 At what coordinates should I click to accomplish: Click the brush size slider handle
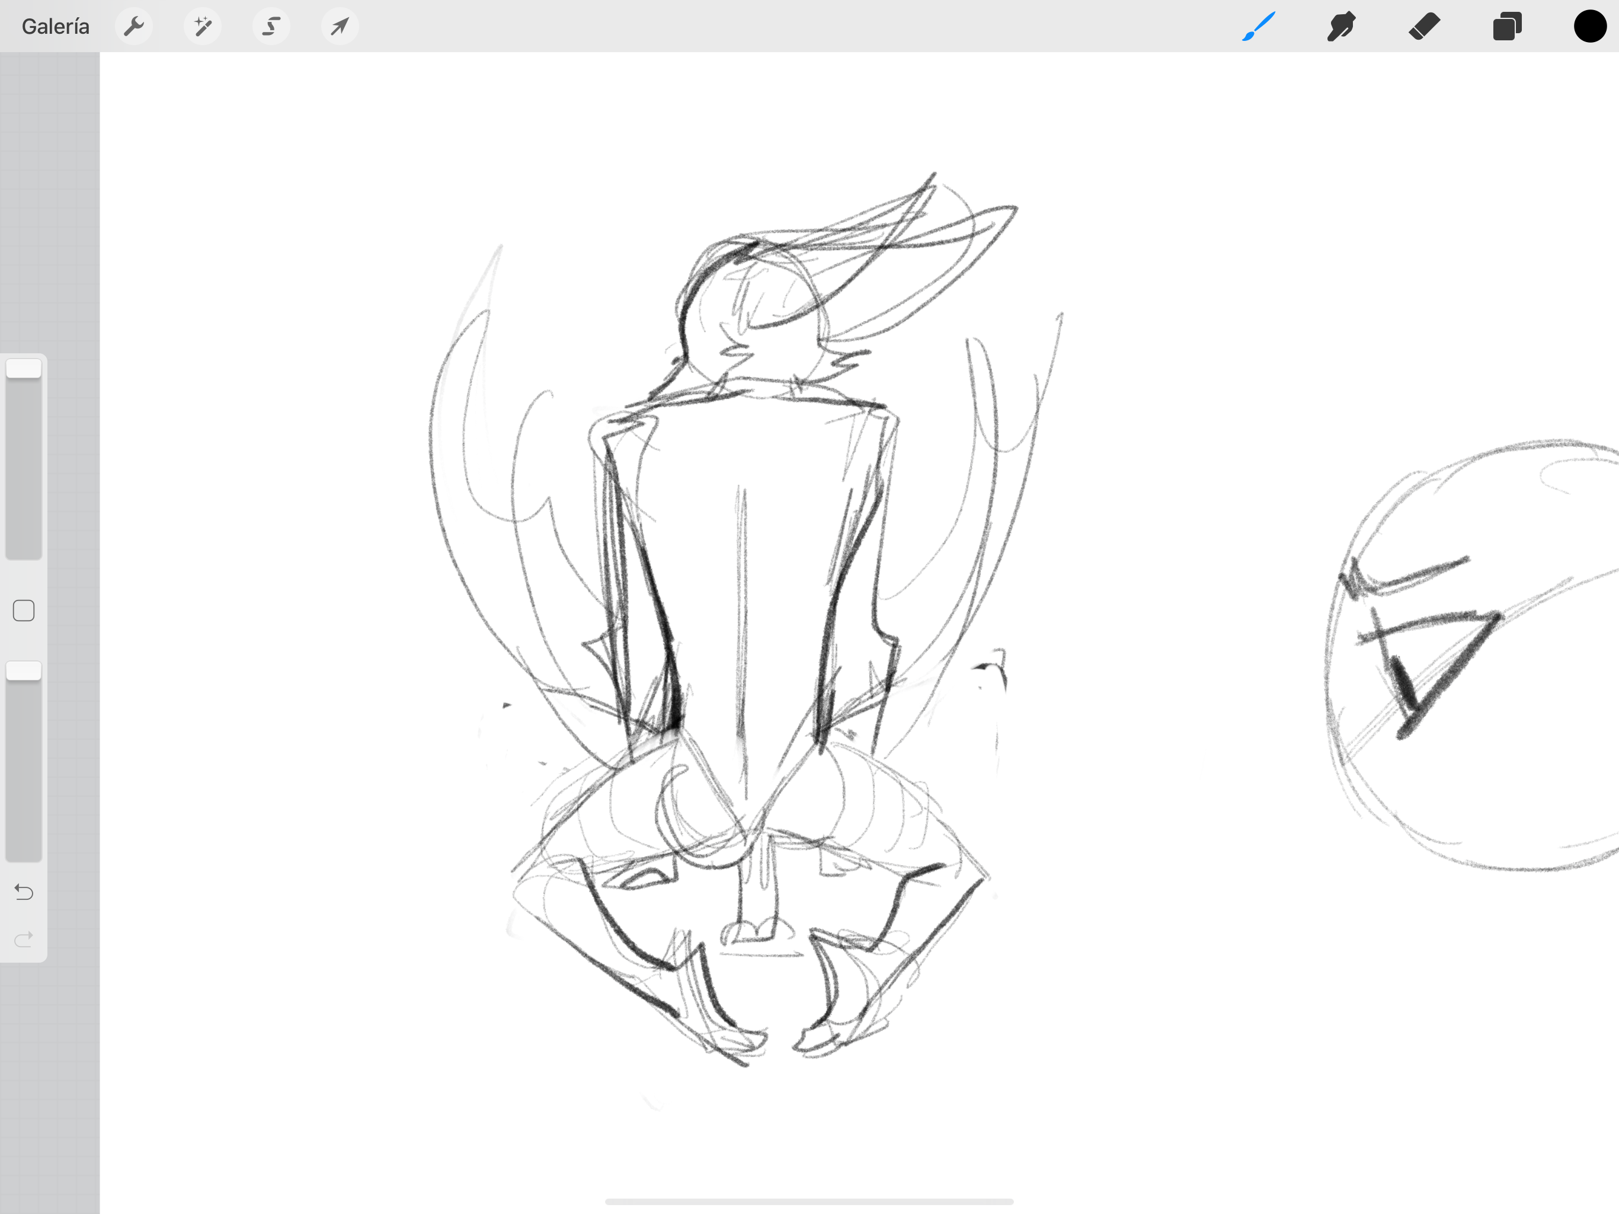pos(24,368)
